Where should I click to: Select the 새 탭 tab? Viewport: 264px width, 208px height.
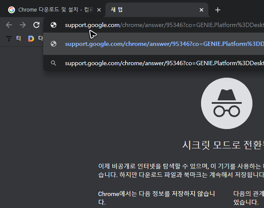point(157,10)
